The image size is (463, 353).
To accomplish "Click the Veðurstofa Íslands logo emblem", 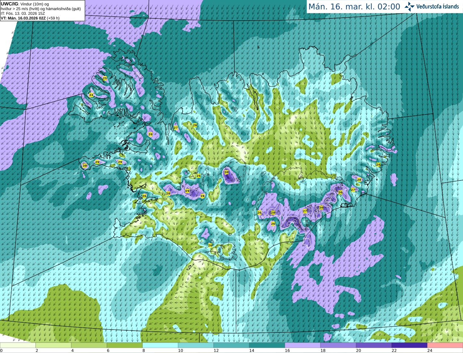I will pyautogui.click(x=409, y=6).
